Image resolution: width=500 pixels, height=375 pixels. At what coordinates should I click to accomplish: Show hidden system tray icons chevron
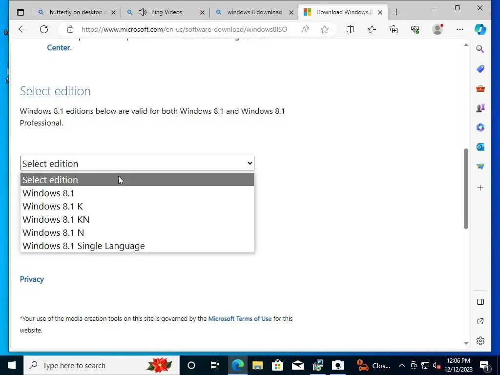pos(402,365)
